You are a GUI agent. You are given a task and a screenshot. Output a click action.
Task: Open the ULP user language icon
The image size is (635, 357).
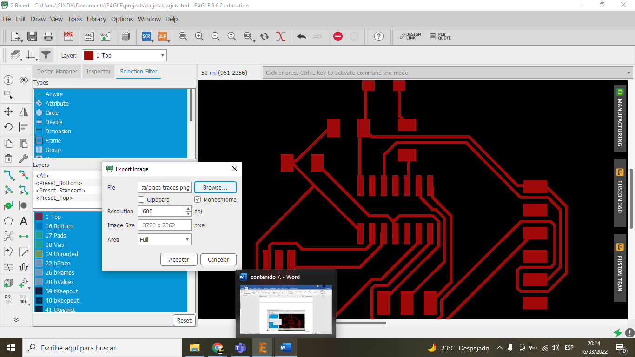point(162,36)
